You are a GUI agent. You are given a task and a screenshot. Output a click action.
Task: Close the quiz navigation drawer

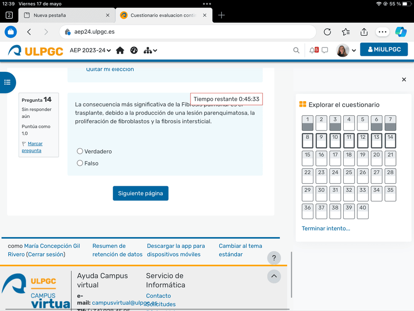[x=404, y=79]
